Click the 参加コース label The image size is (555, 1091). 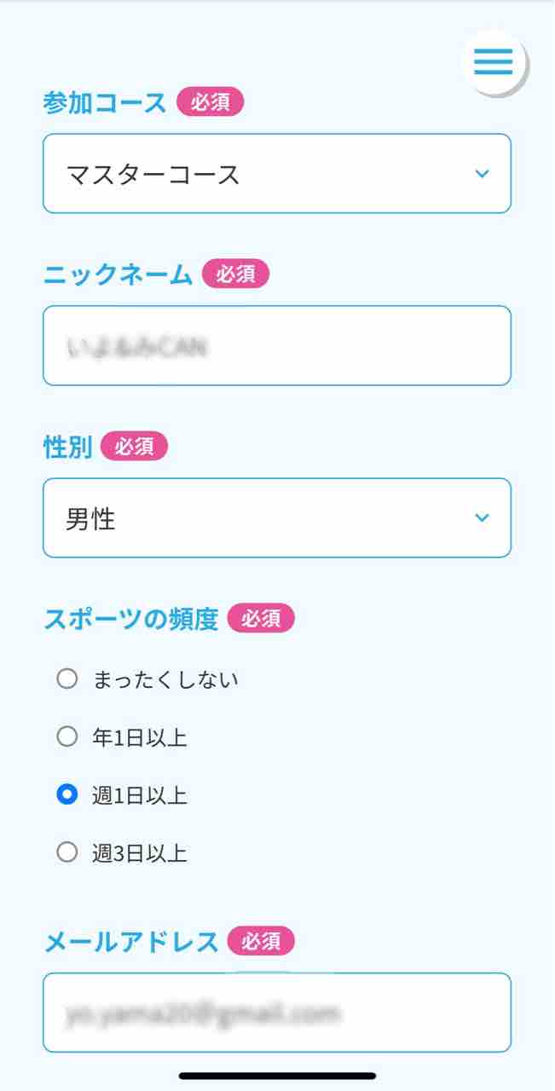(x=104, y=103)
